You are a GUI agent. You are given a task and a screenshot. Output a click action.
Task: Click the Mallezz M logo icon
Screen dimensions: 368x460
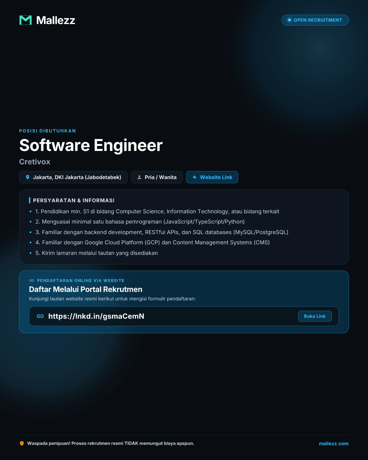tap(26, 20)
